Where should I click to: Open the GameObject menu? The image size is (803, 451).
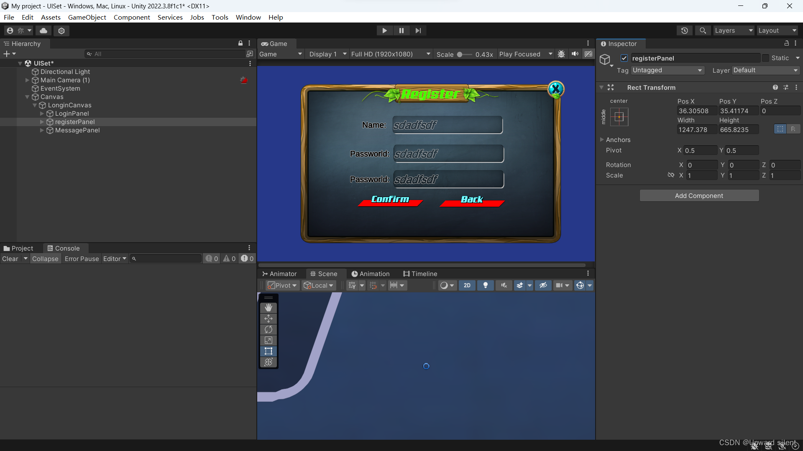[x=87, y=17]
